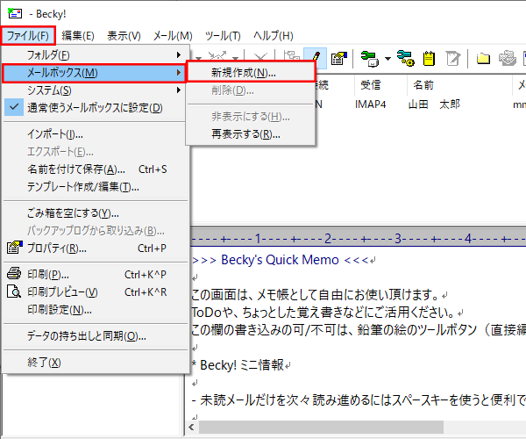The height and width of the screenshot is (439, 526).
Task: Click the * Becky! ミニ情報 line
Action: [x=238, y=364]
